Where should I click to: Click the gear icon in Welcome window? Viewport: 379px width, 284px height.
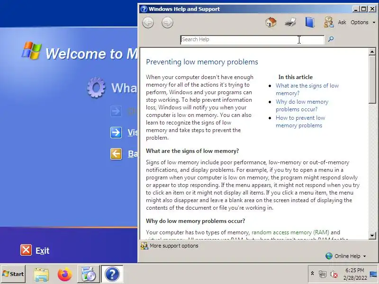(x=96, y=88)
